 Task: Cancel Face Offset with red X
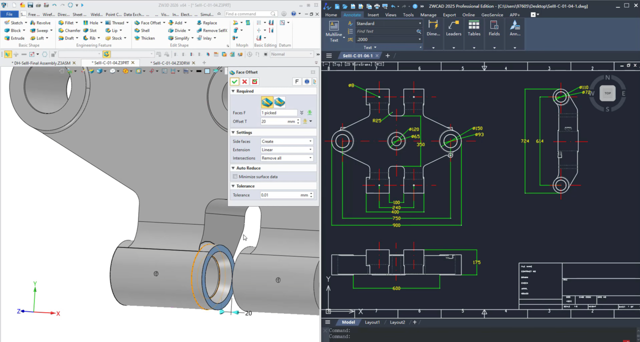click(x=244, y=81)
